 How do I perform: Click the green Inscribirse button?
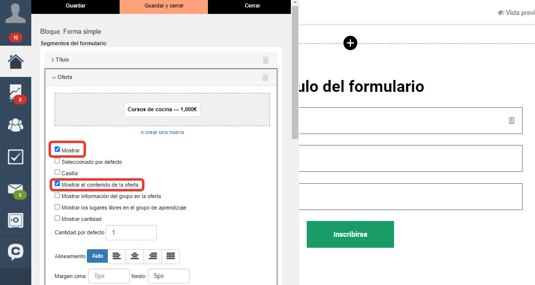pyautogui.click(x=350, y=234)
